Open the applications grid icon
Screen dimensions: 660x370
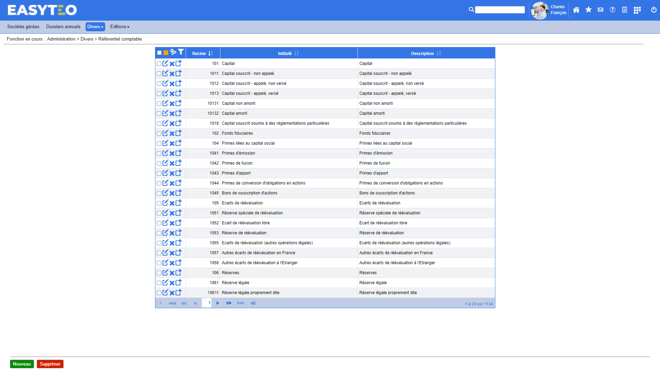(x=637, y=10)
